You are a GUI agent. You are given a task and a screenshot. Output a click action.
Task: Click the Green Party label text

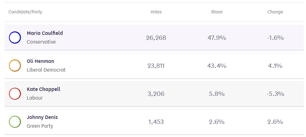40,126
